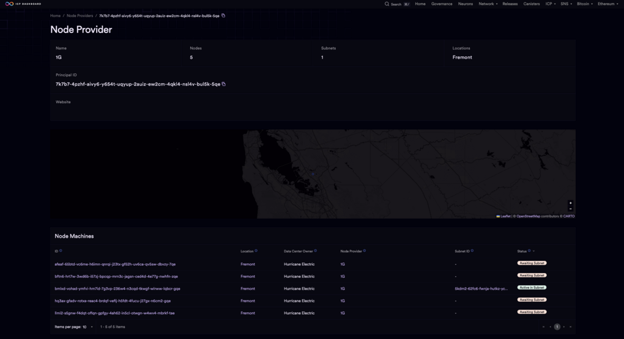Open the SNS dropdown in navbar
The width and height of the screenshot is (624, 339).
tap(566, 4)
